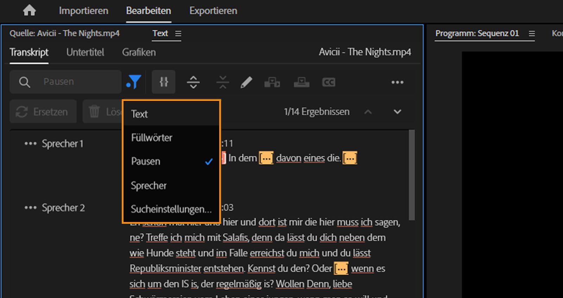The height and width of the screenshot is (298, 563).
Task: Click the pencil edit transcript icon
Action: 246,82
